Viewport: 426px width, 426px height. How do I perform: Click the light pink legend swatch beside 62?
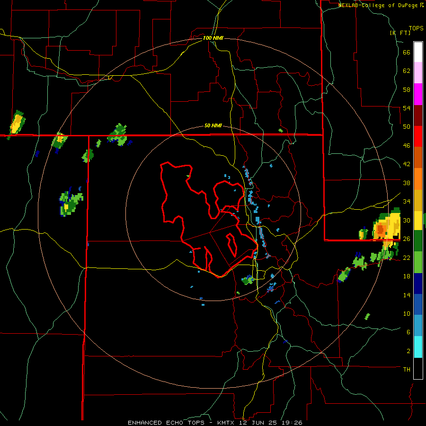click(x=418, y=73)
